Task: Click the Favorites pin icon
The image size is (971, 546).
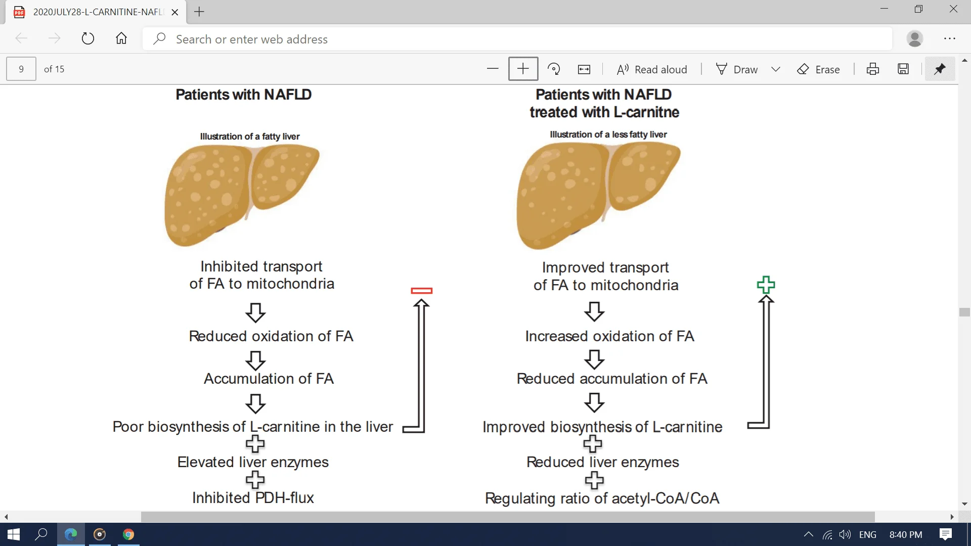Action: click(940, 69)
